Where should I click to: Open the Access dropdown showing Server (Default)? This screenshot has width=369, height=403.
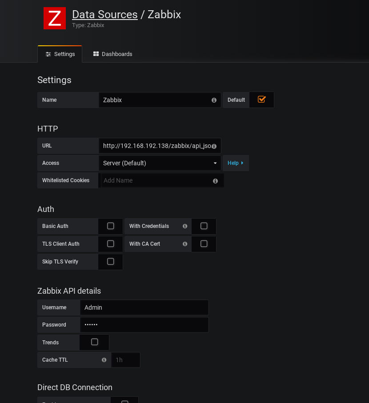coord(160,163)
